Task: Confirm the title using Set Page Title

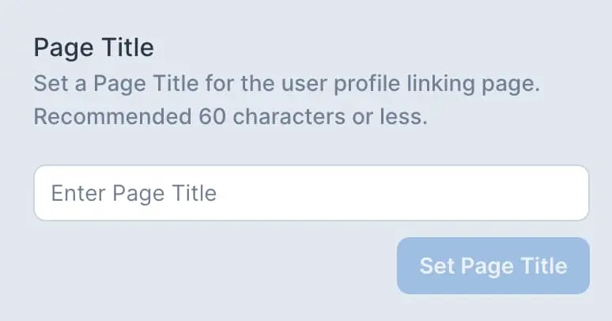Action: (x=493, y=266)
